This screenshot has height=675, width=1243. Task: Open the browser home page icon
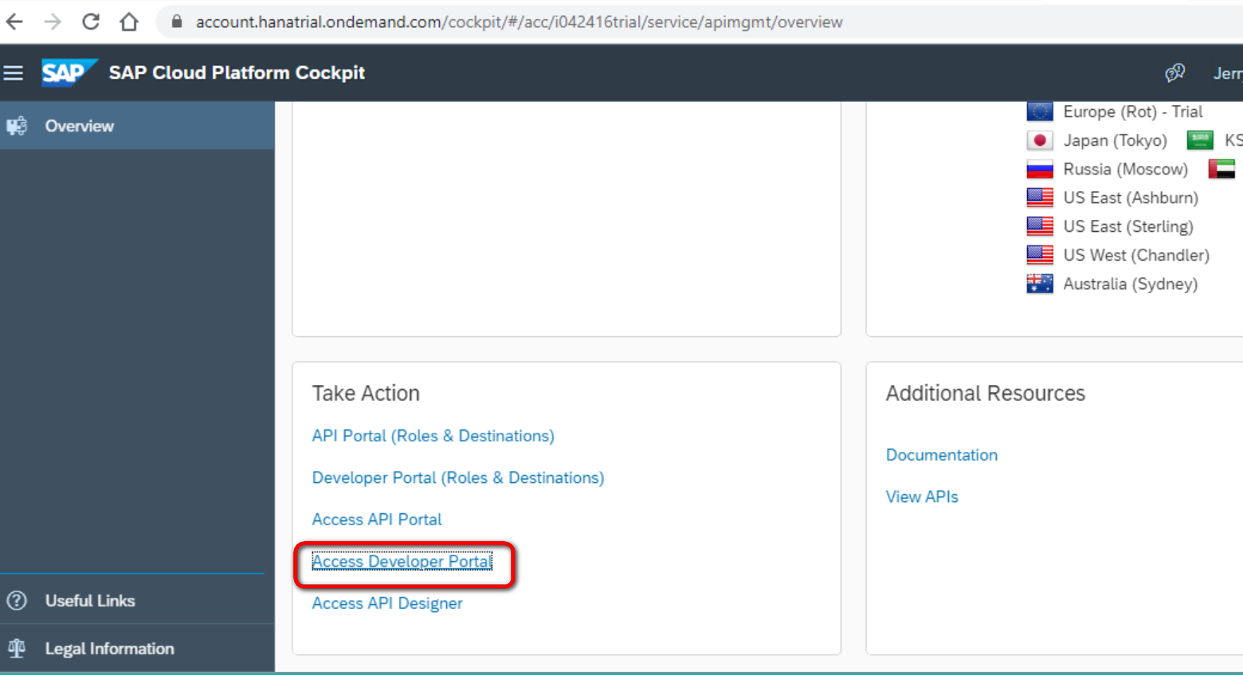point(129,22)
